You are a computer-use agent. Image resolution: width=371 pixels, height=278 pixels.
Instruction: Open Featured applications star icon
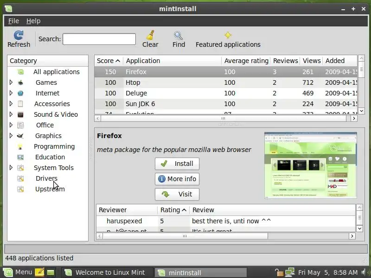coord(228,35)
